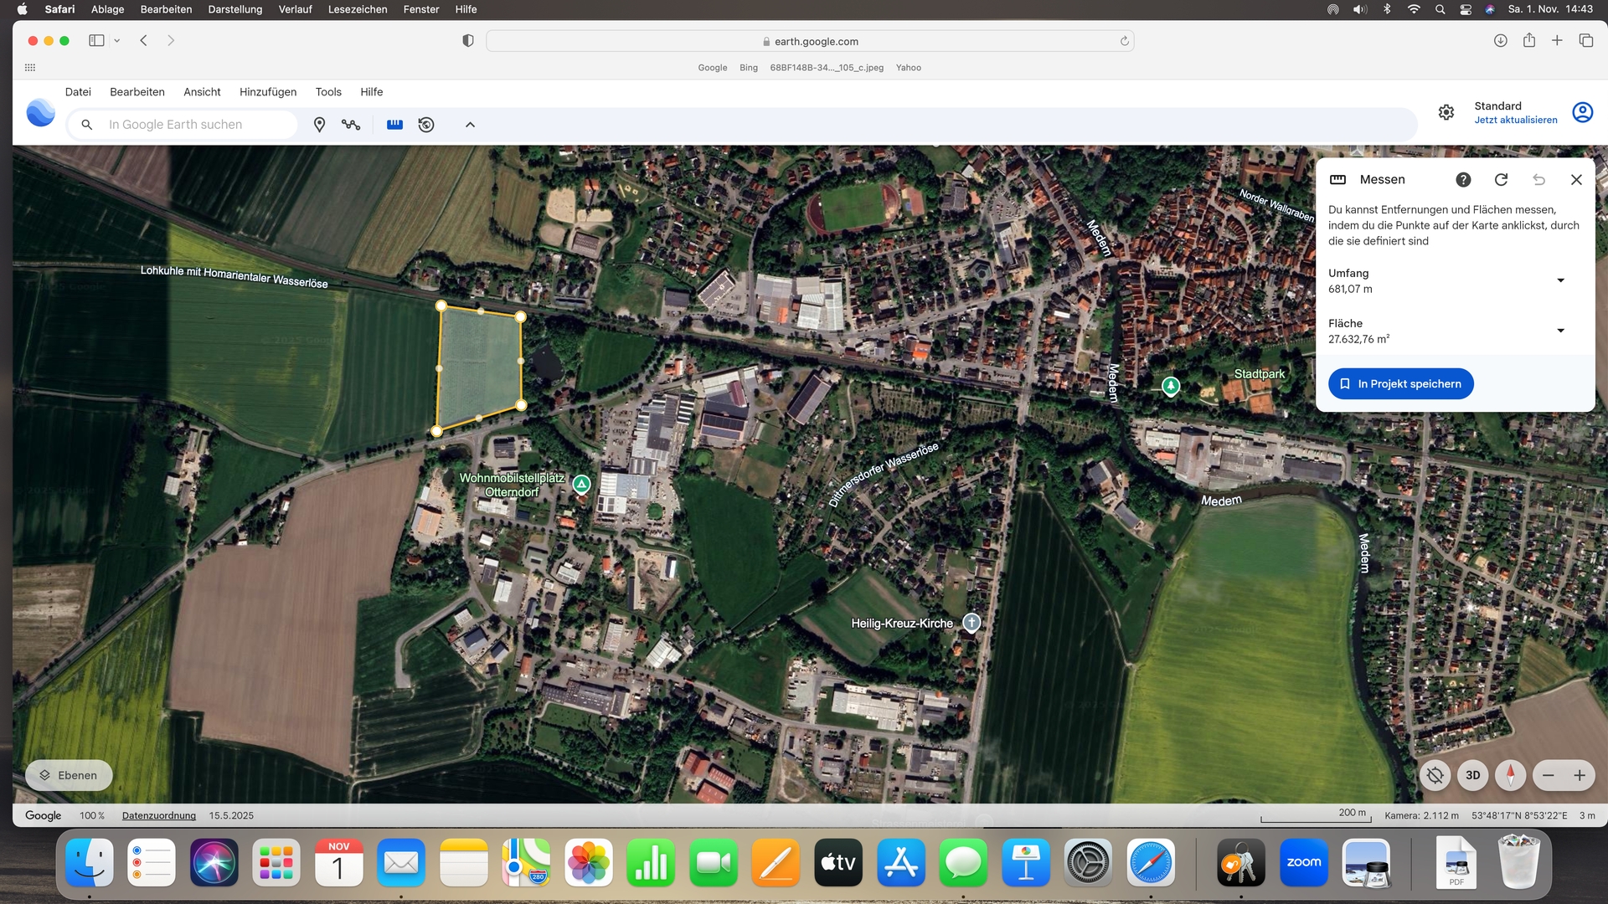Expand the Fläche unit dropdown
The image size is (1608, 904).
click(1560, 331)
